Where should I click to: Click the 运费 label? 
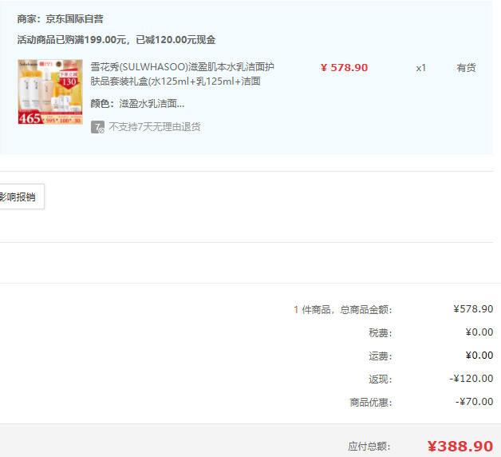(381, 356)
